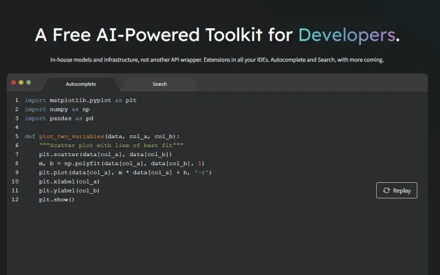Click the in-house models subtitle text
This screenshot has height=275, width=440.
pos(217,60)
